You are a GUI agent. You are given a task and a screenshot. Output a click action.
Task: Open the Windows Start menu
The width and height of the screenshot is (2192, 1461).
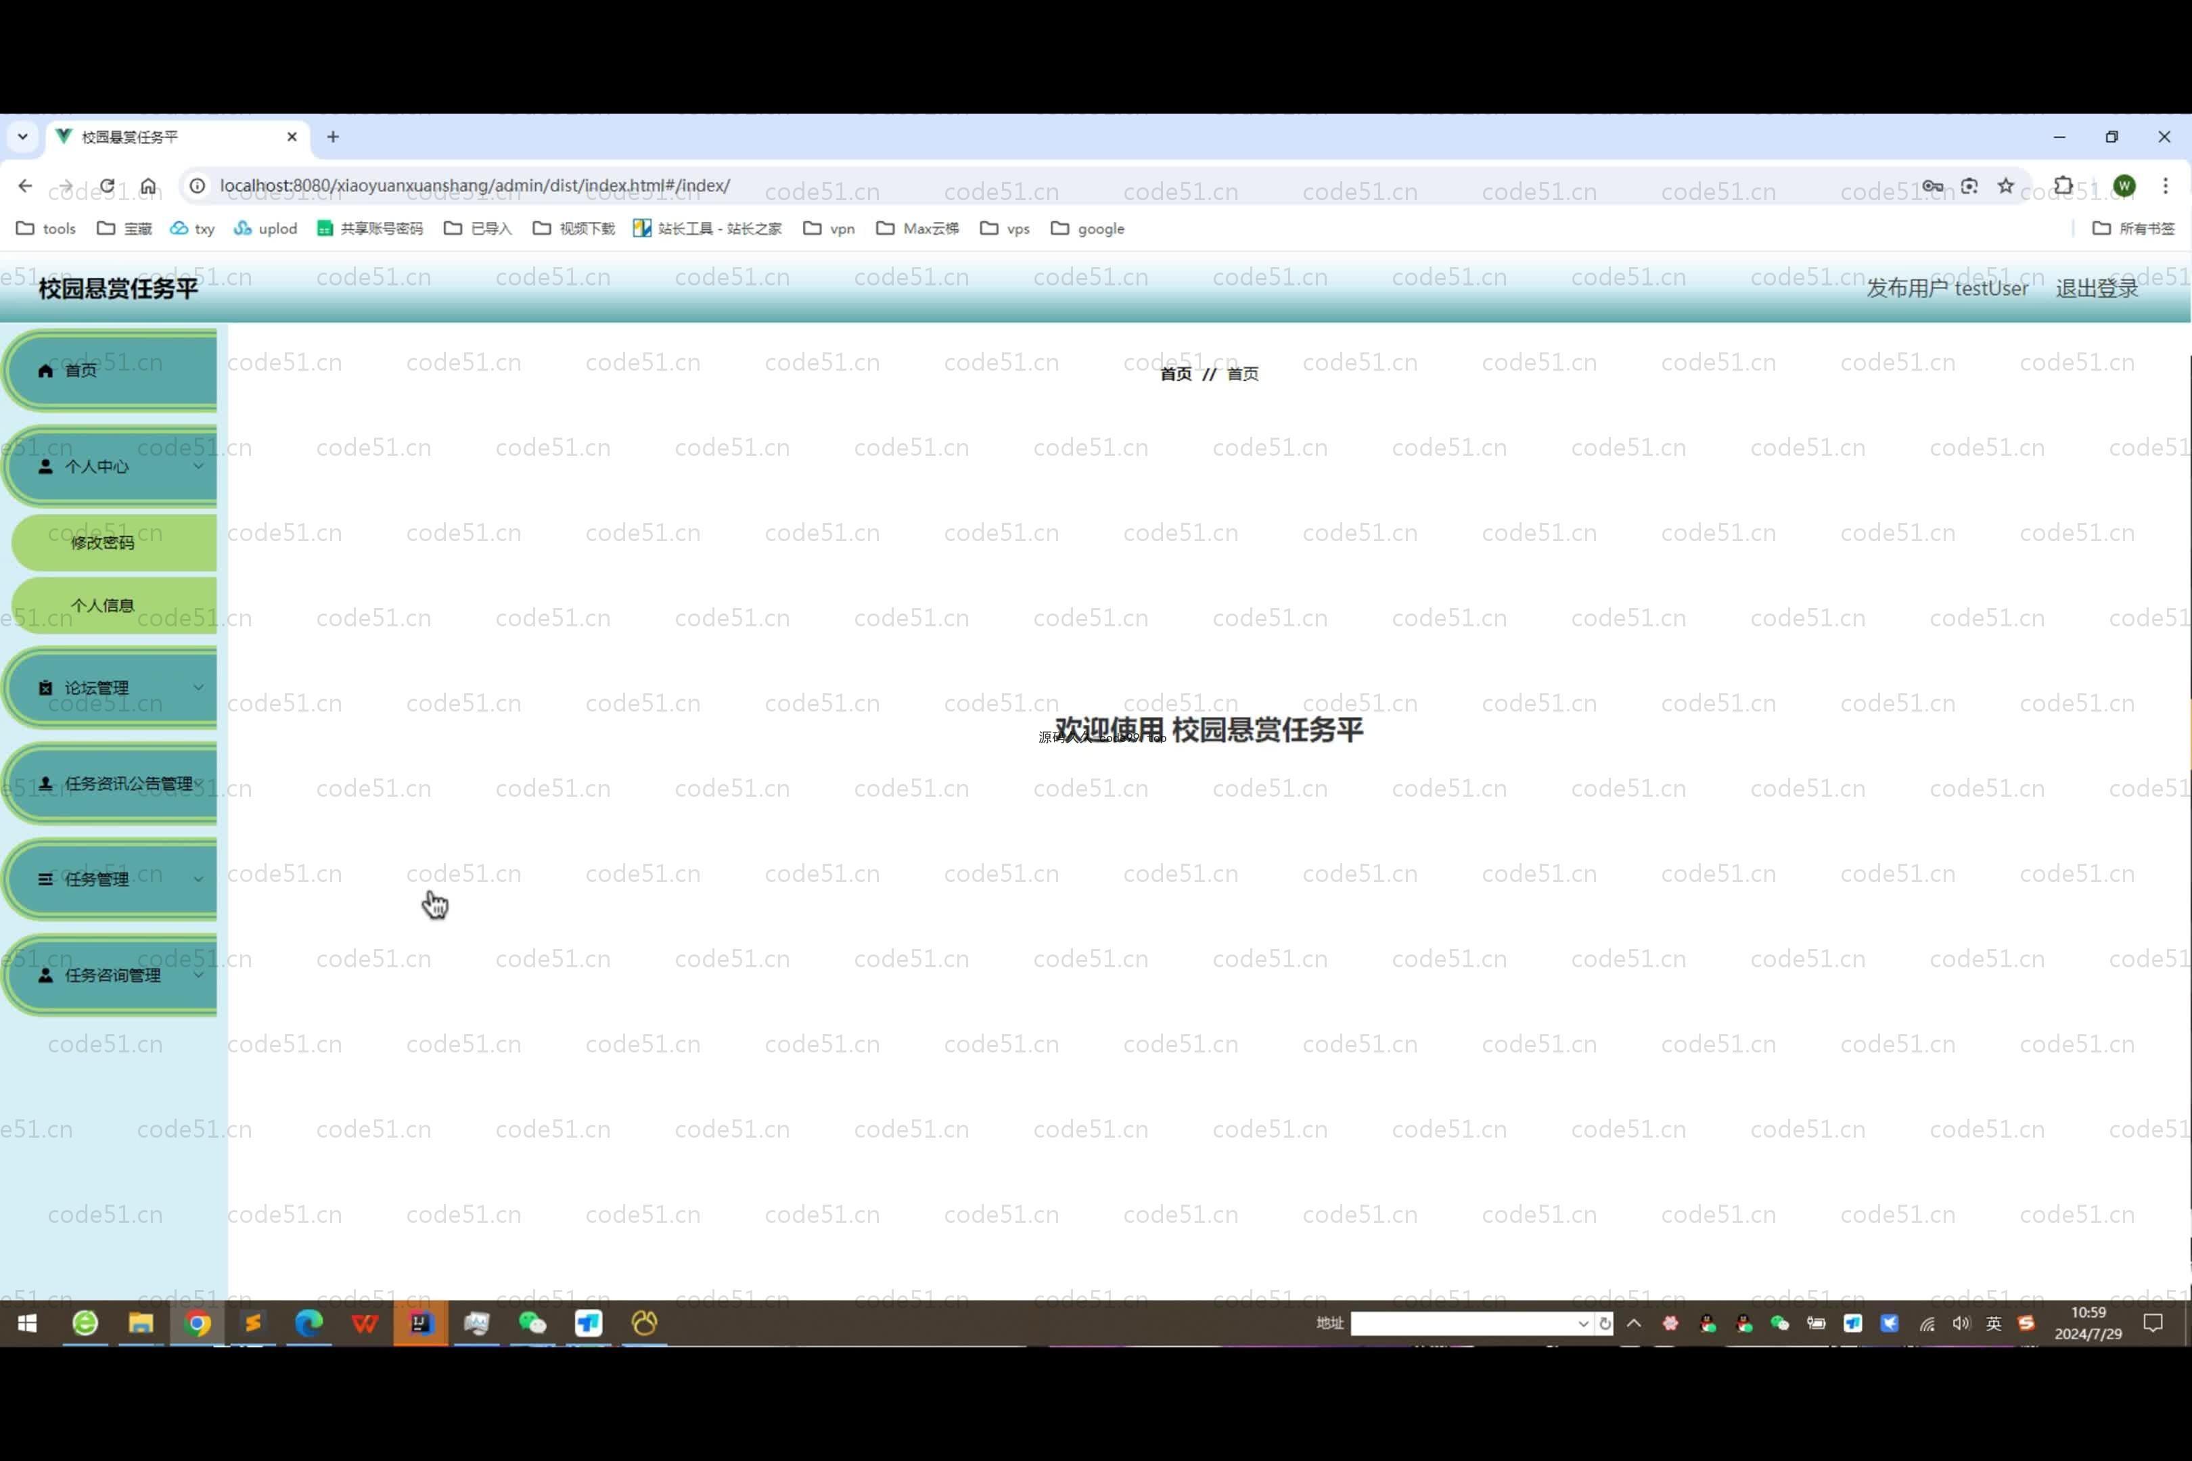(x=27, y=1323)
